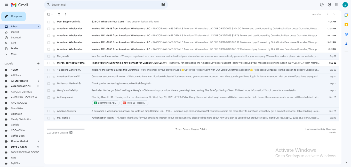Create new label plus icon
Image resolution: width=351 pixels, height=167 pixels.
point(38,63)
